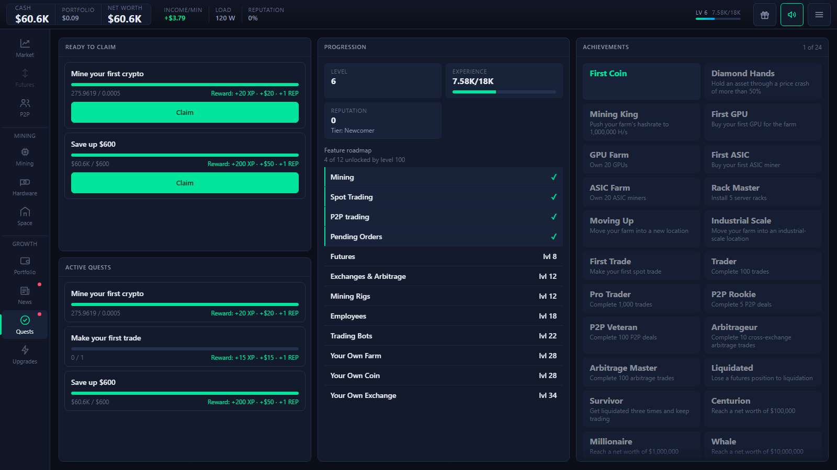The height and width of the screenshot is (470, 837).
Task: Select the Trading Bots roadmap row
Action: pos(443,336)
